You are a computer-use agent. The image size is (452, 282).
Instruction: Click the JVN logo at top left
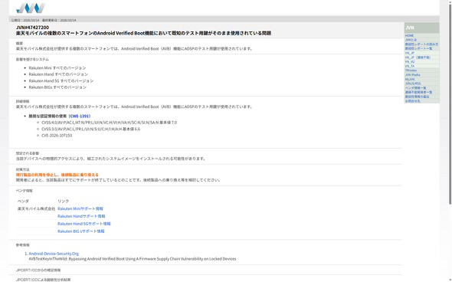coord(31,8)
